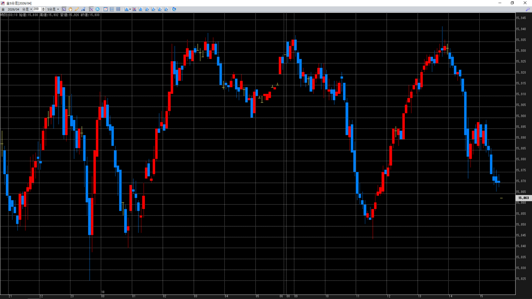
Task: Click the 13 hour label on time axis
Action: (x=419, y=296)
